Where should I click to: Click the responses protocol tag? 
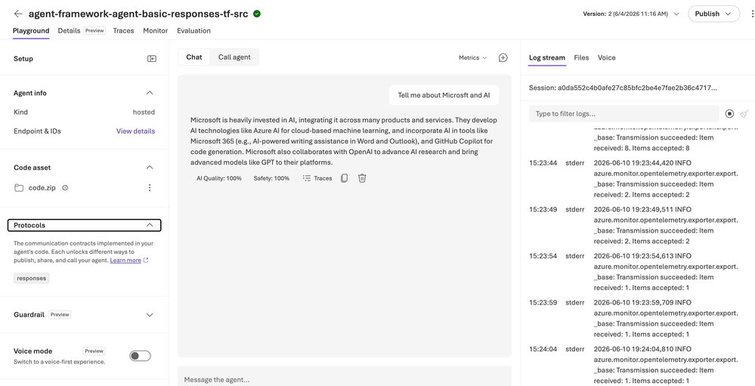click(x=31, y=278)
